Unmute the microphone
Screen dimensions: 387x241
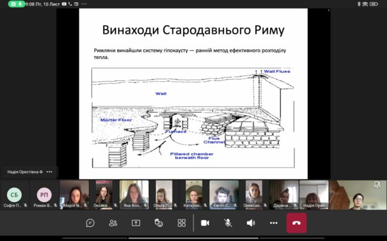tap(228, 223)
